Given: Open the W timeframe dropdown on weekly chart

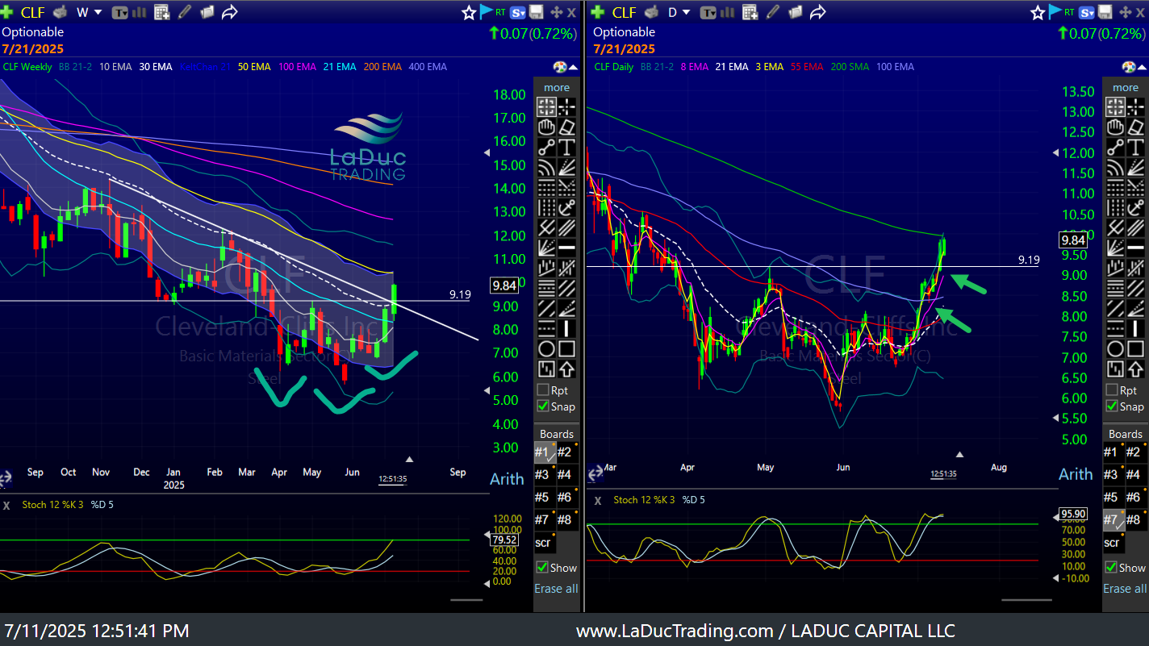Looking at the screenshot, I should (x=90, y=11).
